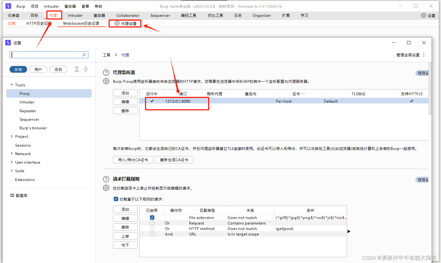Click 删除 button for proxy listeners
441x263 pixels.
125,111
